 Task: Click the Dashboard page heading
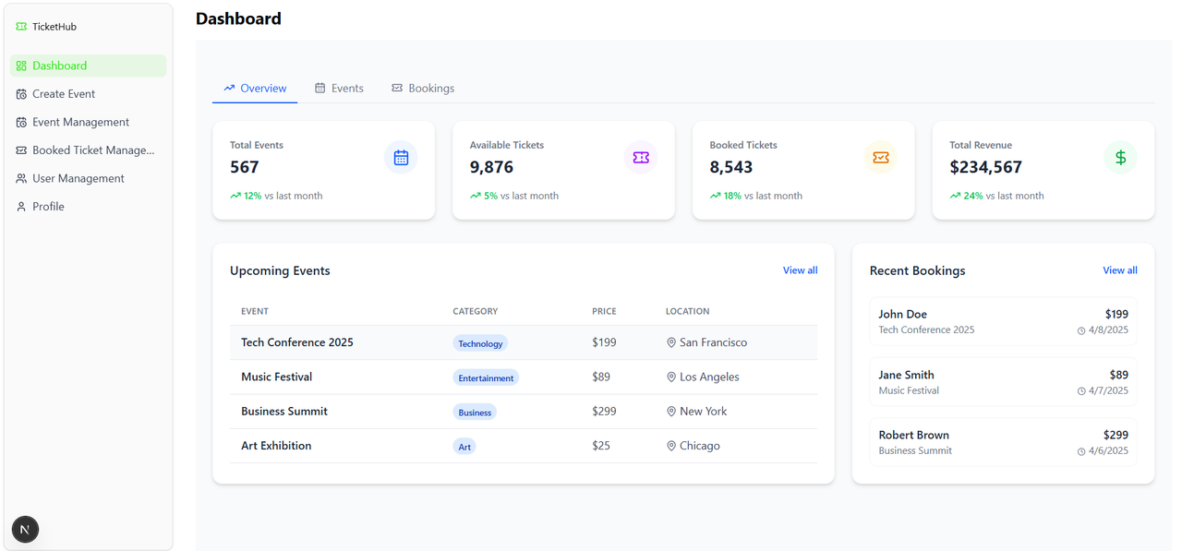tap(238, 18)
